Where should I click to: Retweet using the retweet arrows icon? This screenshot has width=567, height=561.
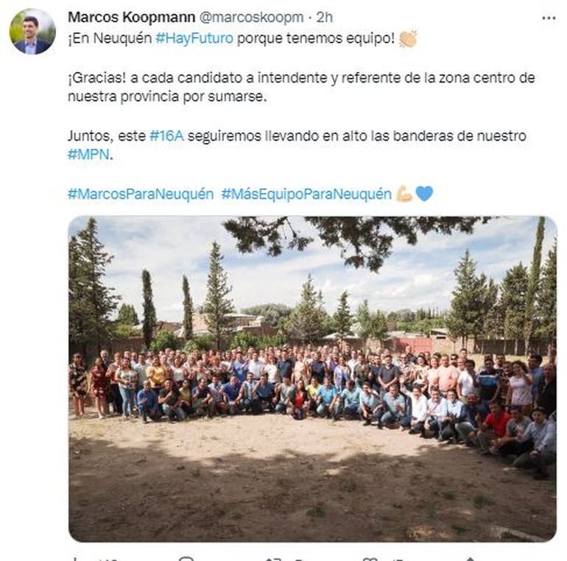273,559
